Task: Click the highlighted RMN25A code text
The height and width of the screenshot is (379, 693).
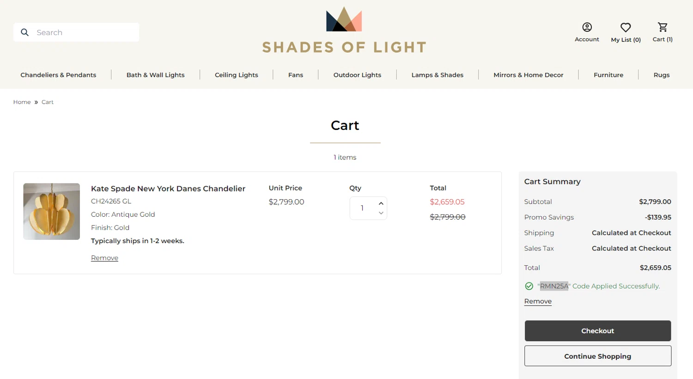Action: tap(554, 286)
